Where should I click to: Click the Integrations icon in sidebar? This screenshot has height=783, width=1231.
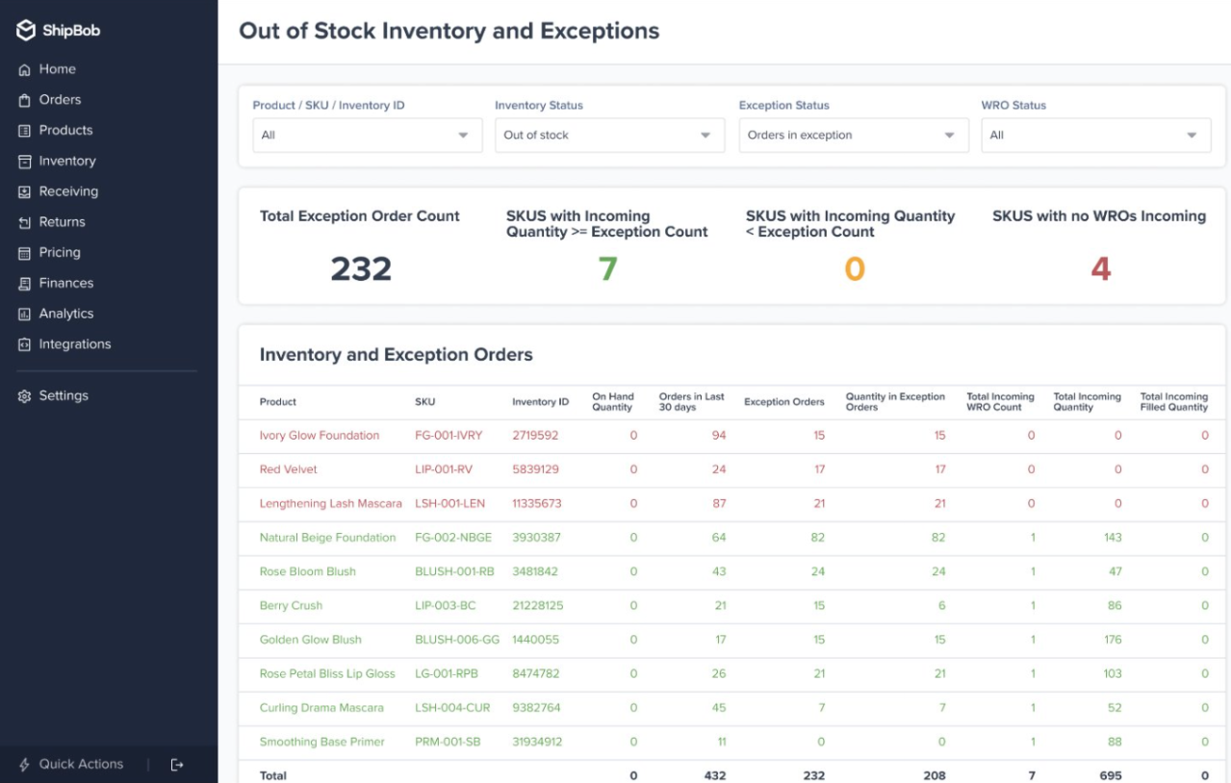point(25,345)
